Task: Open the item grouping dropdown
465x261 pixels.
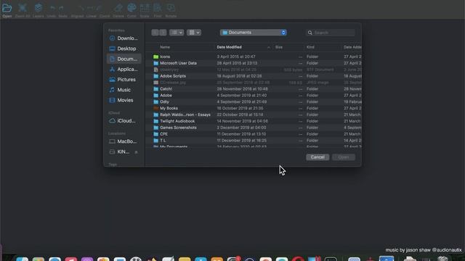Action: [x=194, y=32]
